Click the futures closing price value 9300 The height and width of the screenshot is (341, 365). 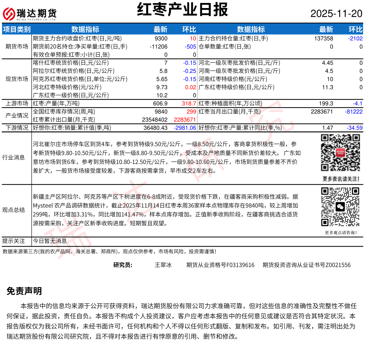[161, 39]
